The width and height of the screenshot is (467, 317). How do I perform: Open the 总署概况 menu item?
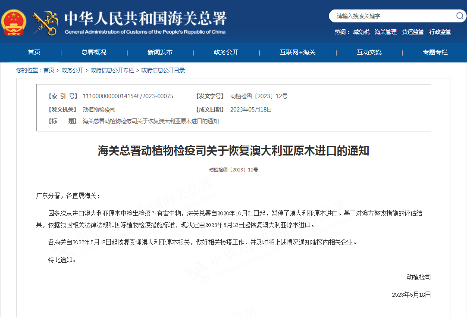[94, 52]
